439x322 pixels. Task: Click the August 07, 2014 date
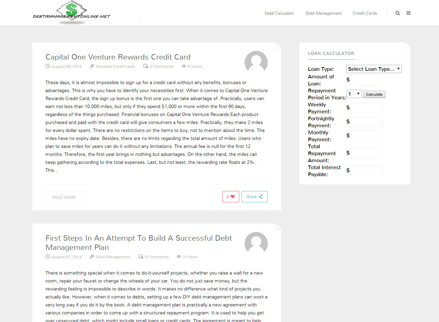(x=66, y=257)
